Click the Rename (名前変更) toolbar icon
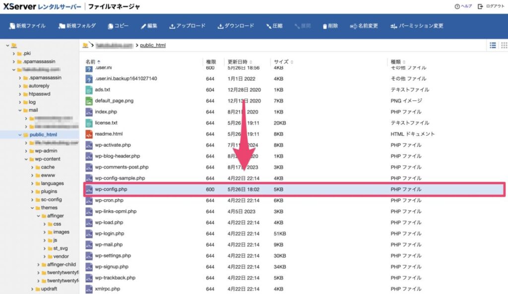Screen dimensions: 508x294 [353, 26]
